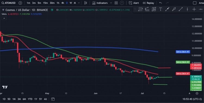Expand the timeframe interval dropdown

click(79, 3)
